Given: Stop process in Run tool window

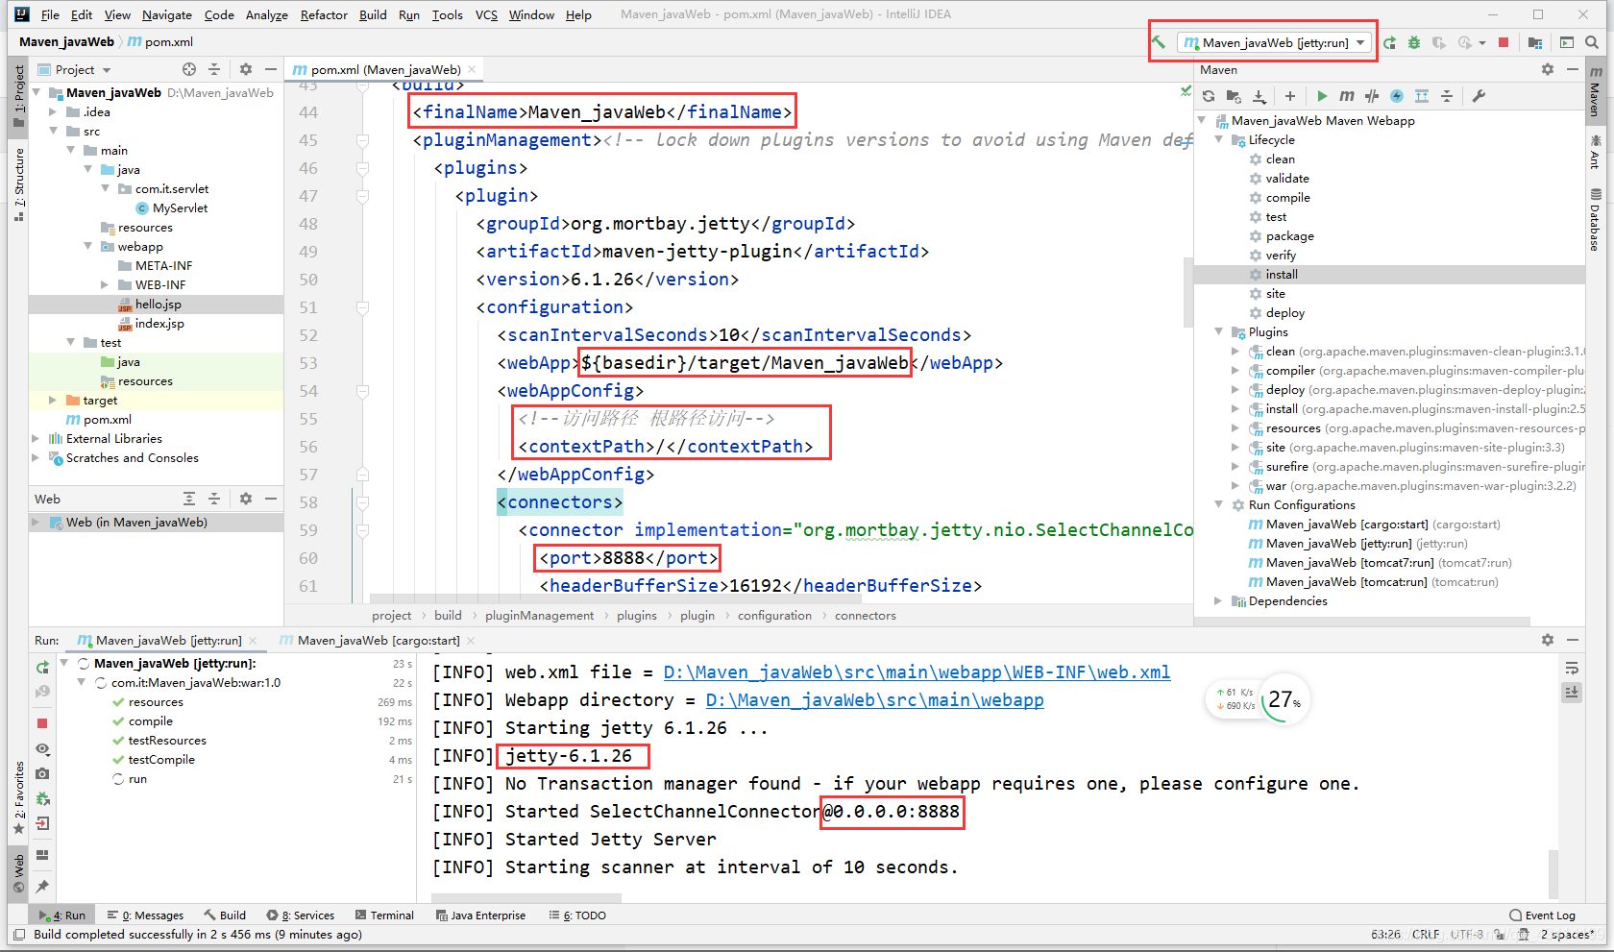Looking at the screenshot, I should tap(42, 722).
